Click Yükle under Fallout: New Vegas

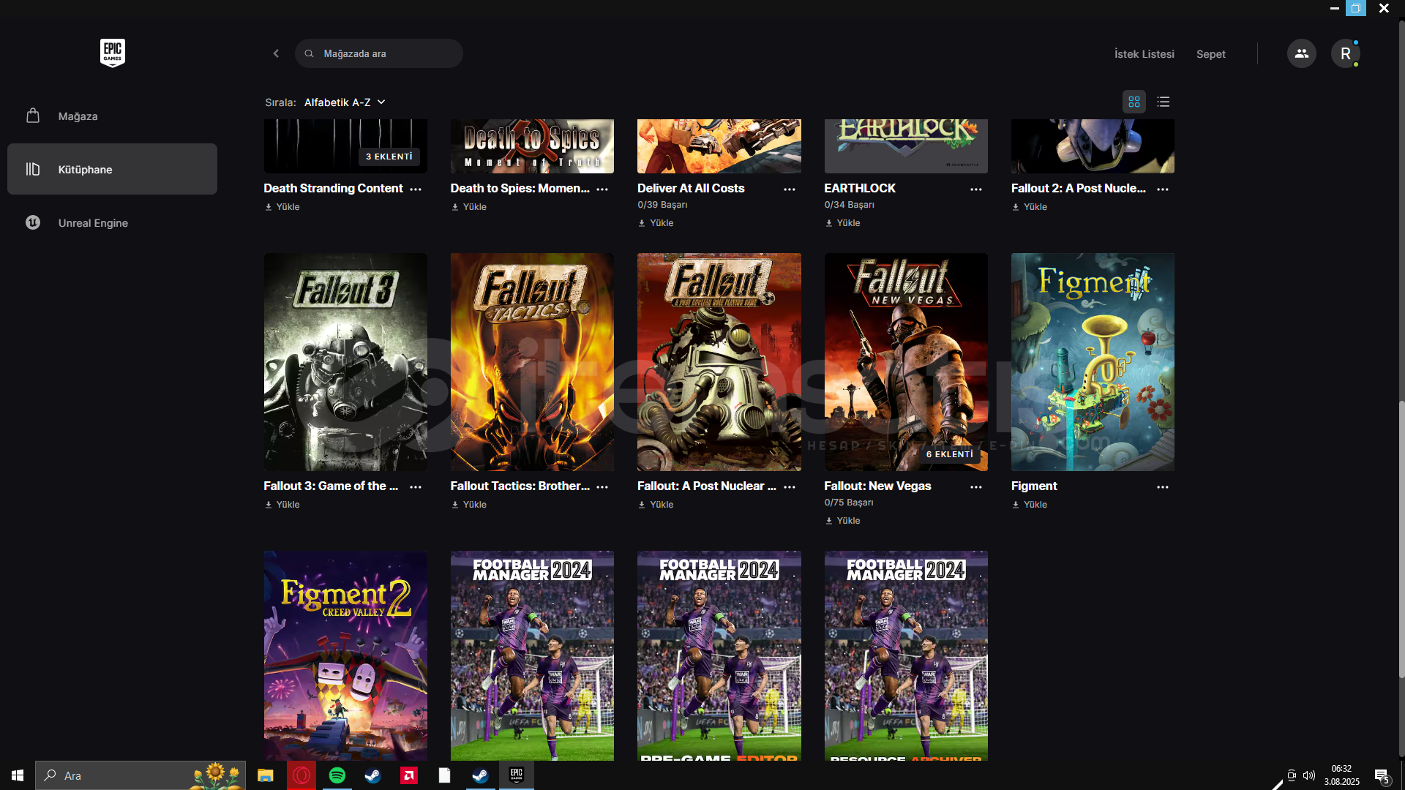click(842, 521)
